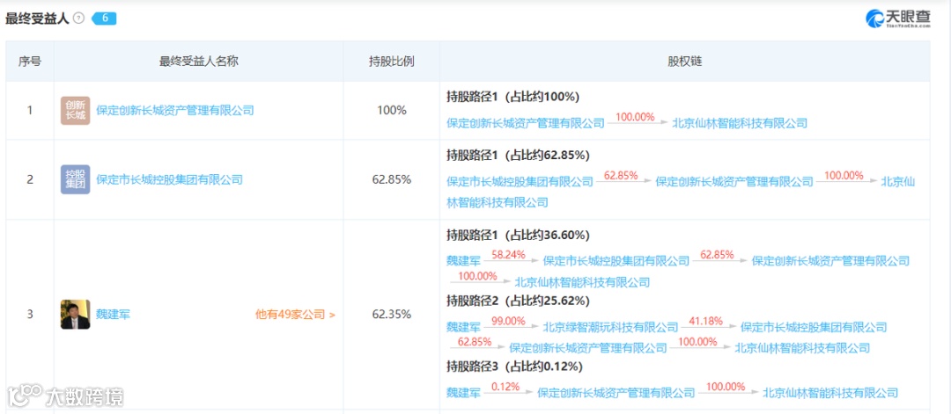Viewport: 951px width, 414px height.
Task: Click the 62.85% arrow label in row 2 chain
Action: (621, 176)
